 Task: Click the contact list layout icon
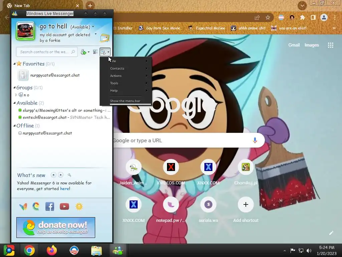pos(95,52)
